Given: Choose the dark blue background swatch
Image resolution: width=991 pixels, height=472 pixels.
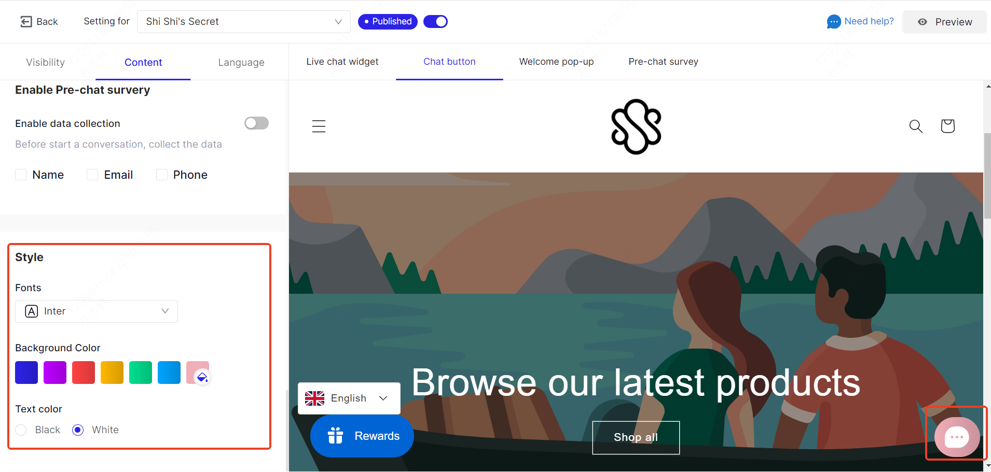Looking at the screenshot, I should [x=26, y=373].
